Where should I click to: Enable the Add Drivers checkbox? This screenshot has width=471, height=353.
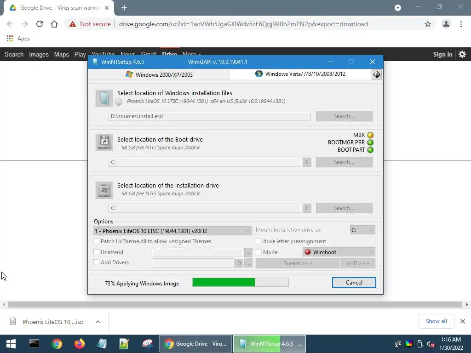click(x=97, y=262)
